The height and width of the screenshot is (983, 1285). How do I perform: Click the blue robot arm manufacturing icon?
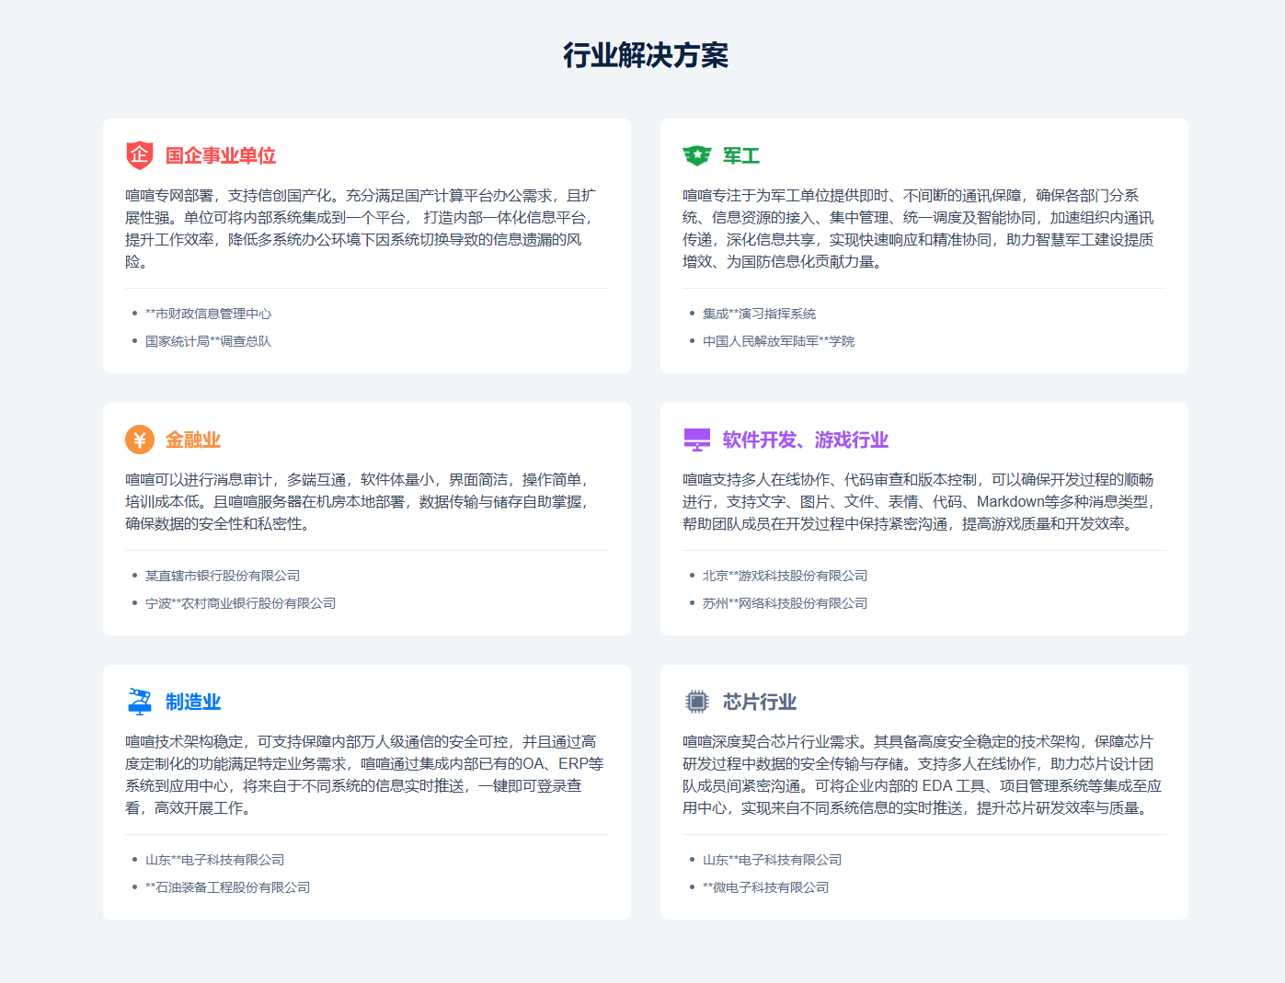click(139, 702)
